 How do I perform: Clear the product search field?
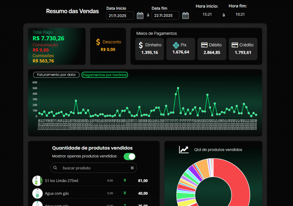tap(132, 168)
